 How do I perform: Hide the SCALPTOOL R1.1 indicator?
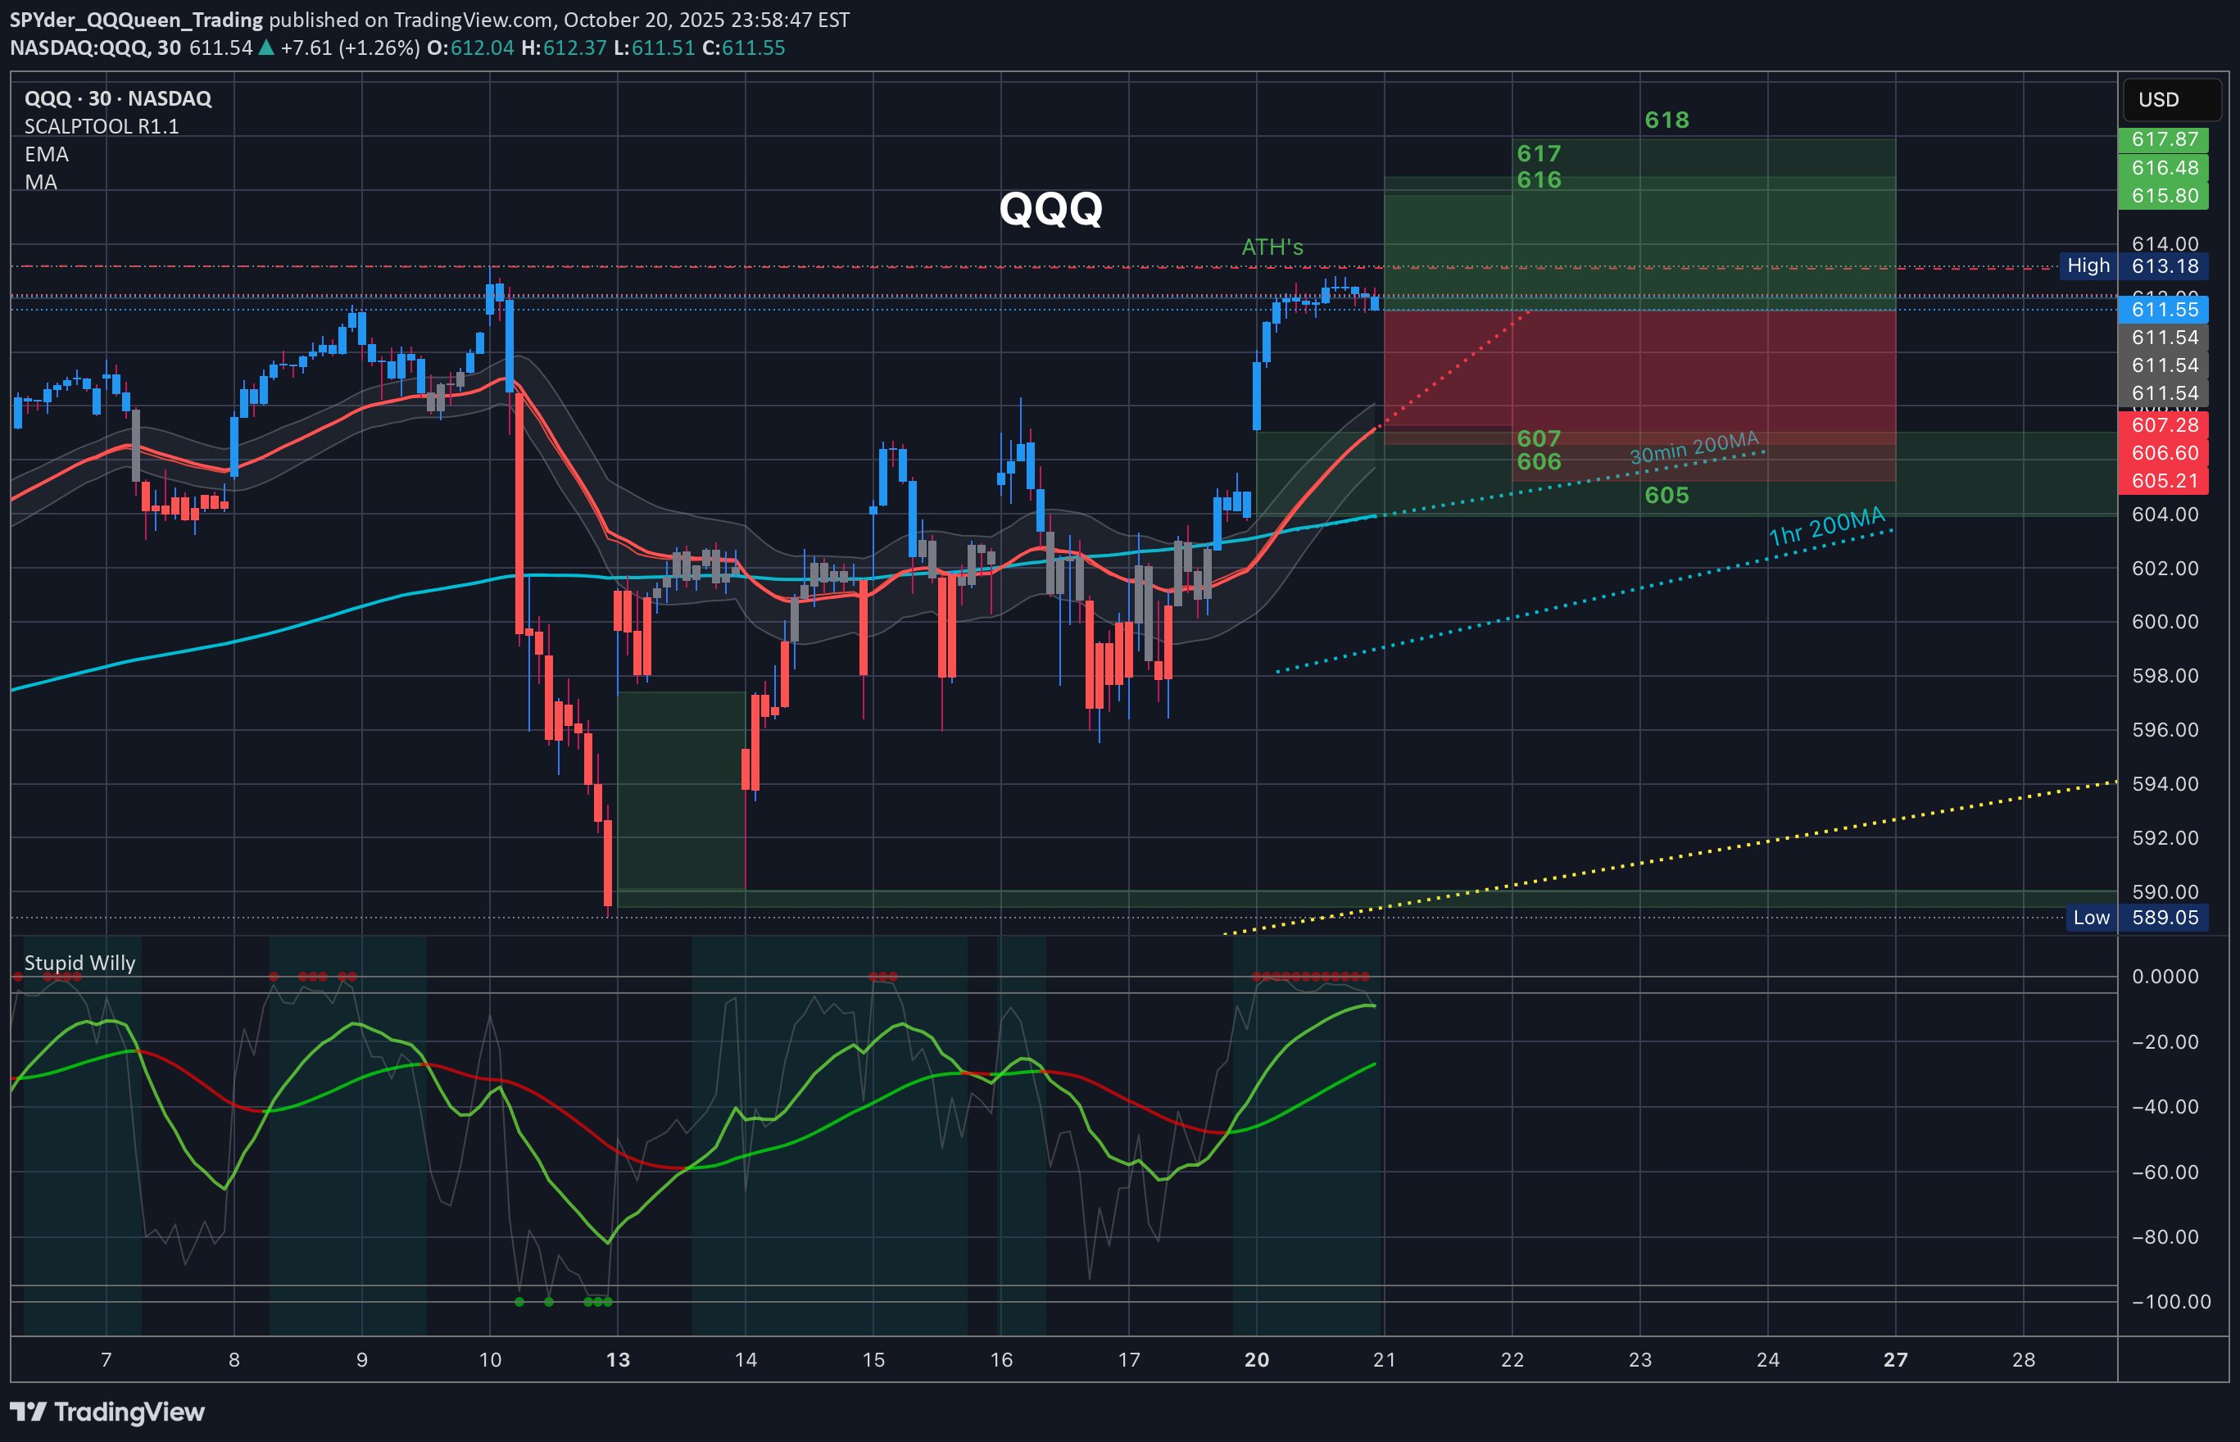(x=99, y=125)
